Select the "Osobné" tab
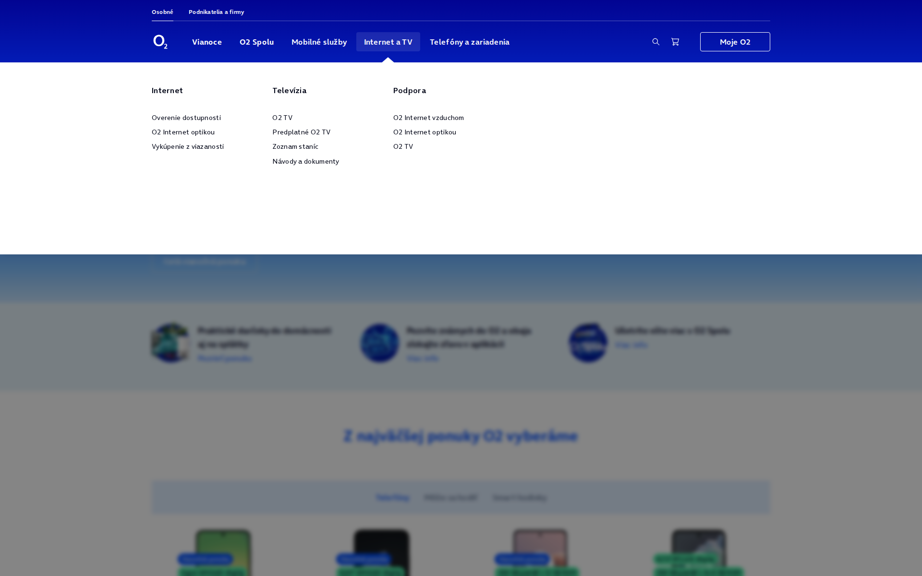This screenshot has height=576, width=922. coord(162,12)
